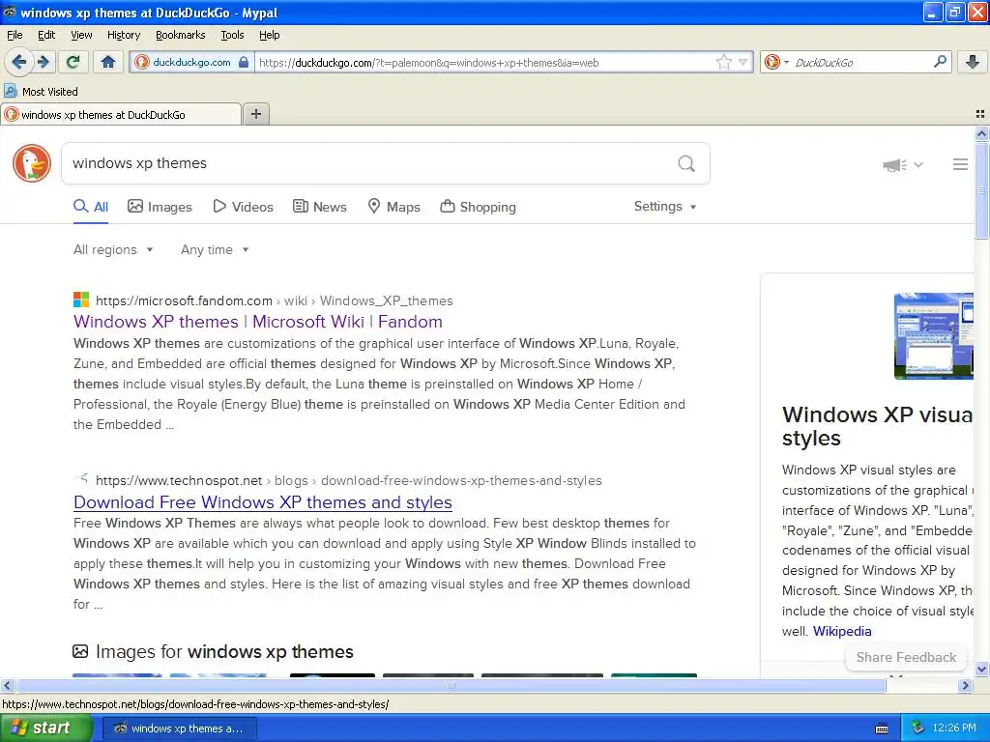Expand the Settings dropdown
Screen dimensions: 990x742
tap(665, 207)
